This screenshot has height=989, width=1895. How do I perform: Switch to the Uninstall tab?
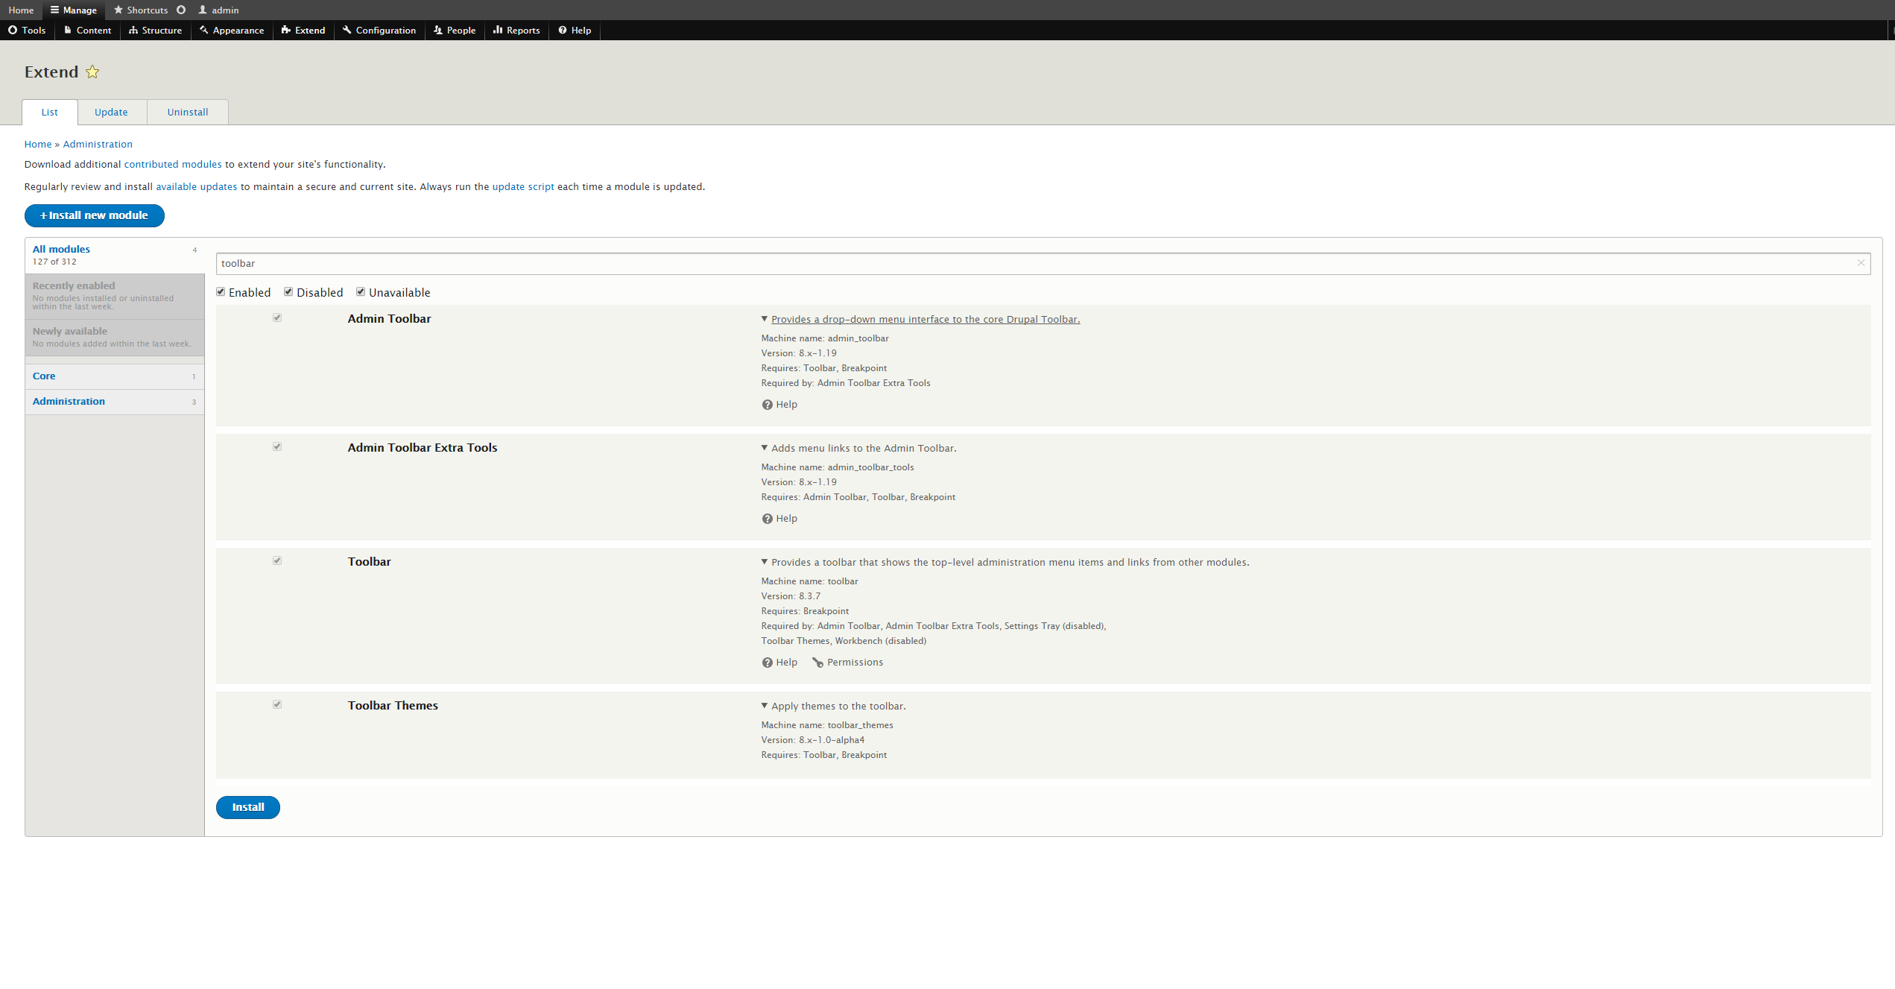point(188,113)
